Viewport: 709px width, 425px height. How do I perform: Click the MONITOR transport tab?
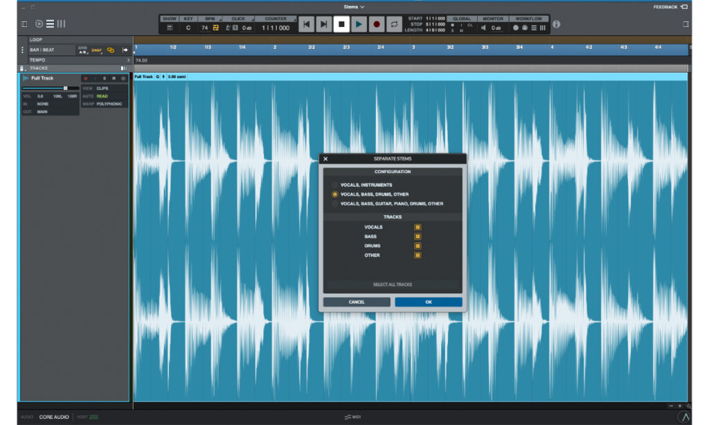[493, 19]
